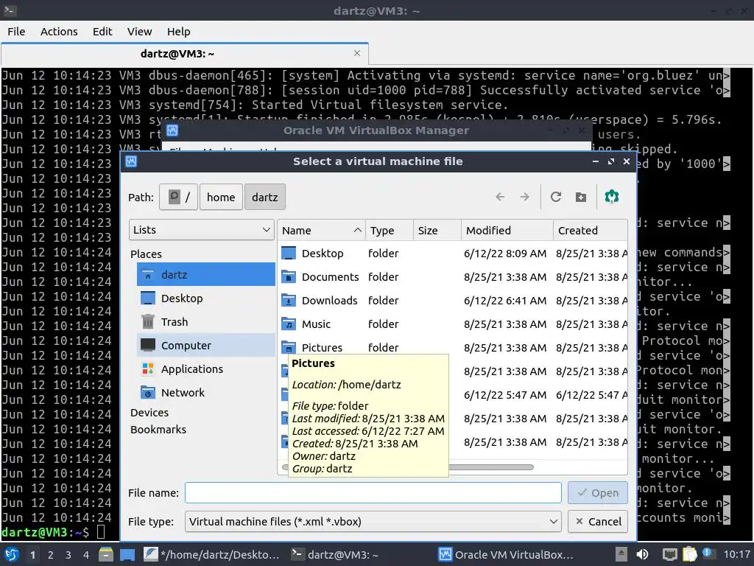This screenshot has width=754, height=566.
Task: Open the network tray icon
Action: pos(669,554)
